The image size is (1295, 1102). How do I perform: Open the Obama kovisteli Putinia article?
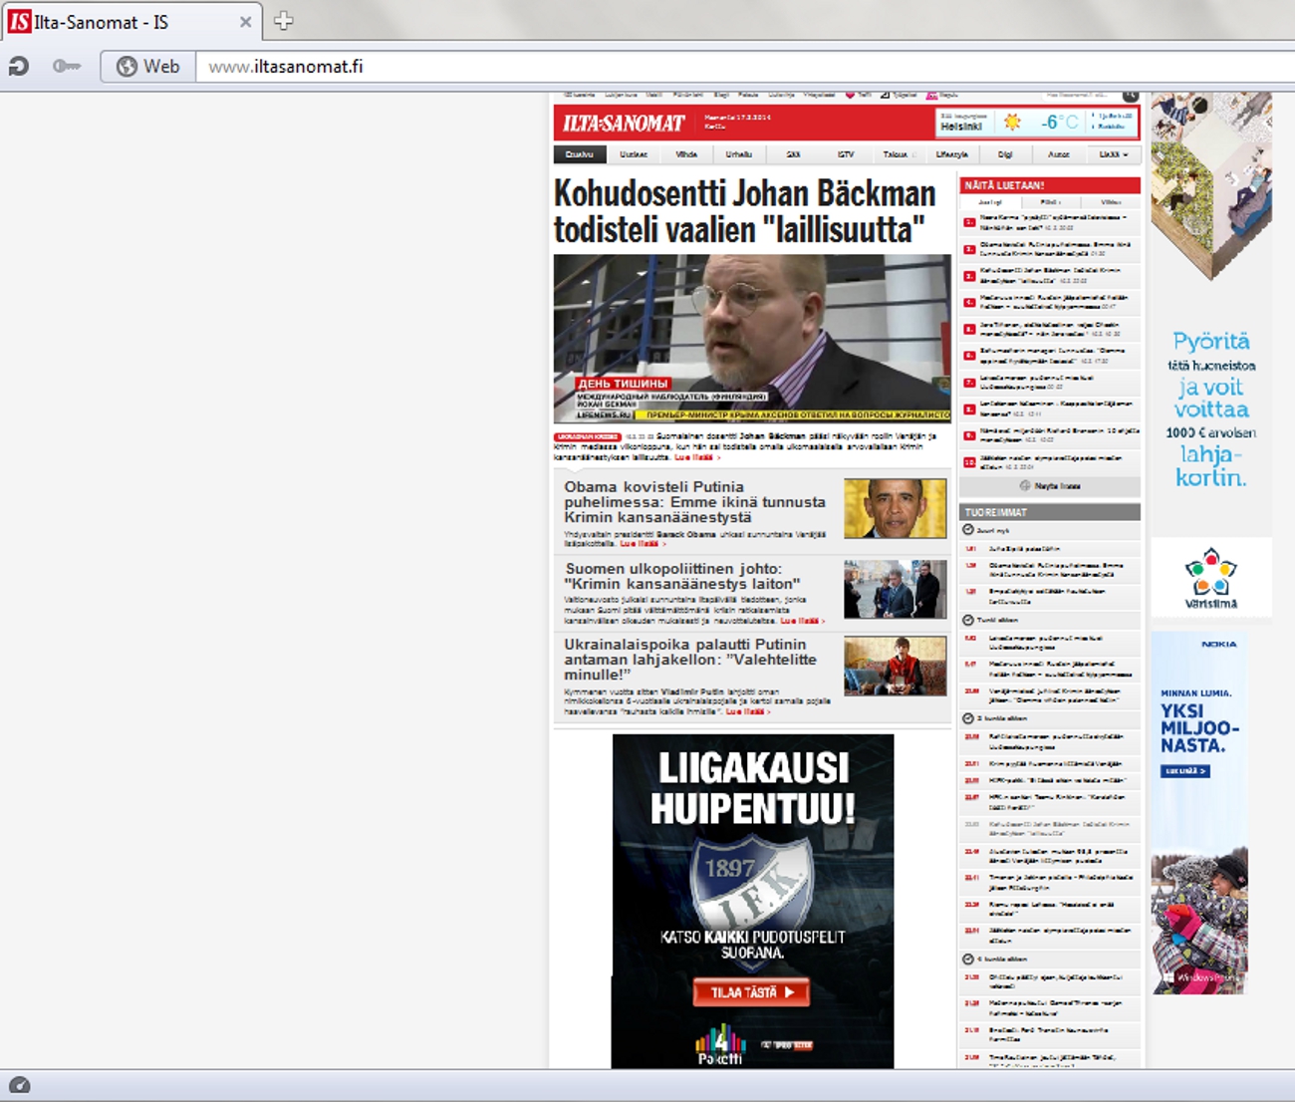pos(694,502)
